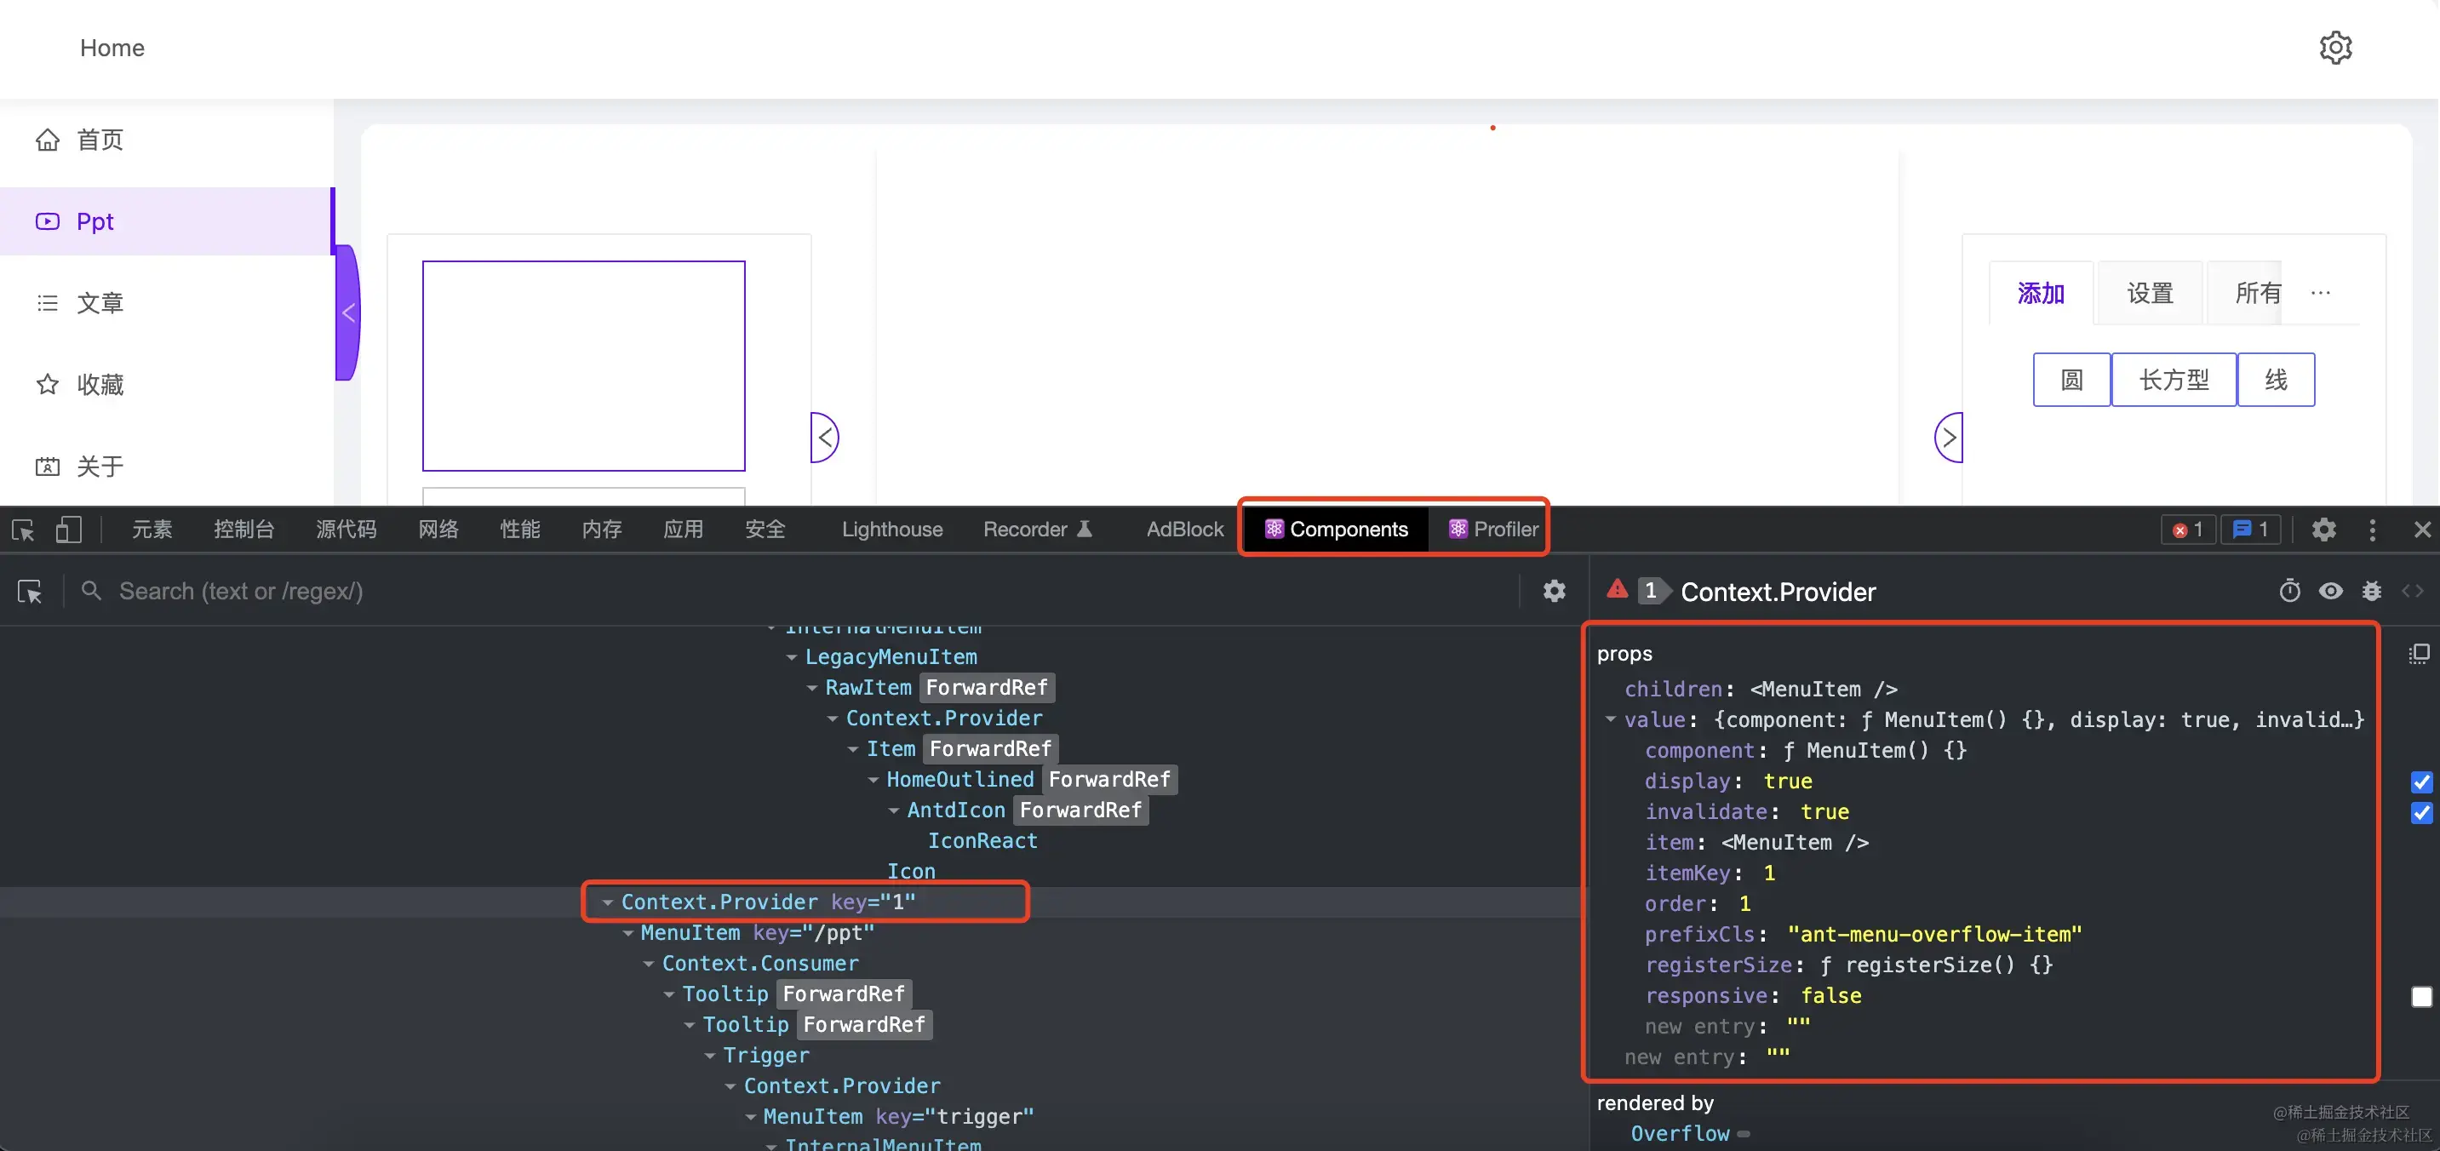Screen dimensions: 2440x1151
Task: Open the Lighthouse DevTools tab
Action: click(891, 530)
